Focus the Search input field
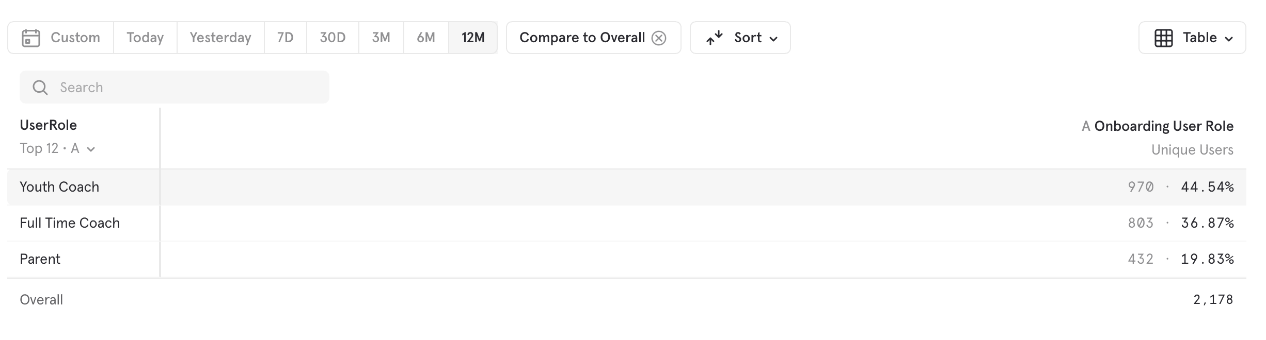1266x340 pixels. (175, 87)
